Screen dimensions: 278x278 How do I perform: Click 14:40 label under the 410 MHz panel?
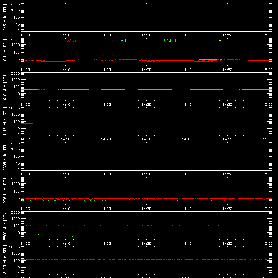tap(187, 70)
